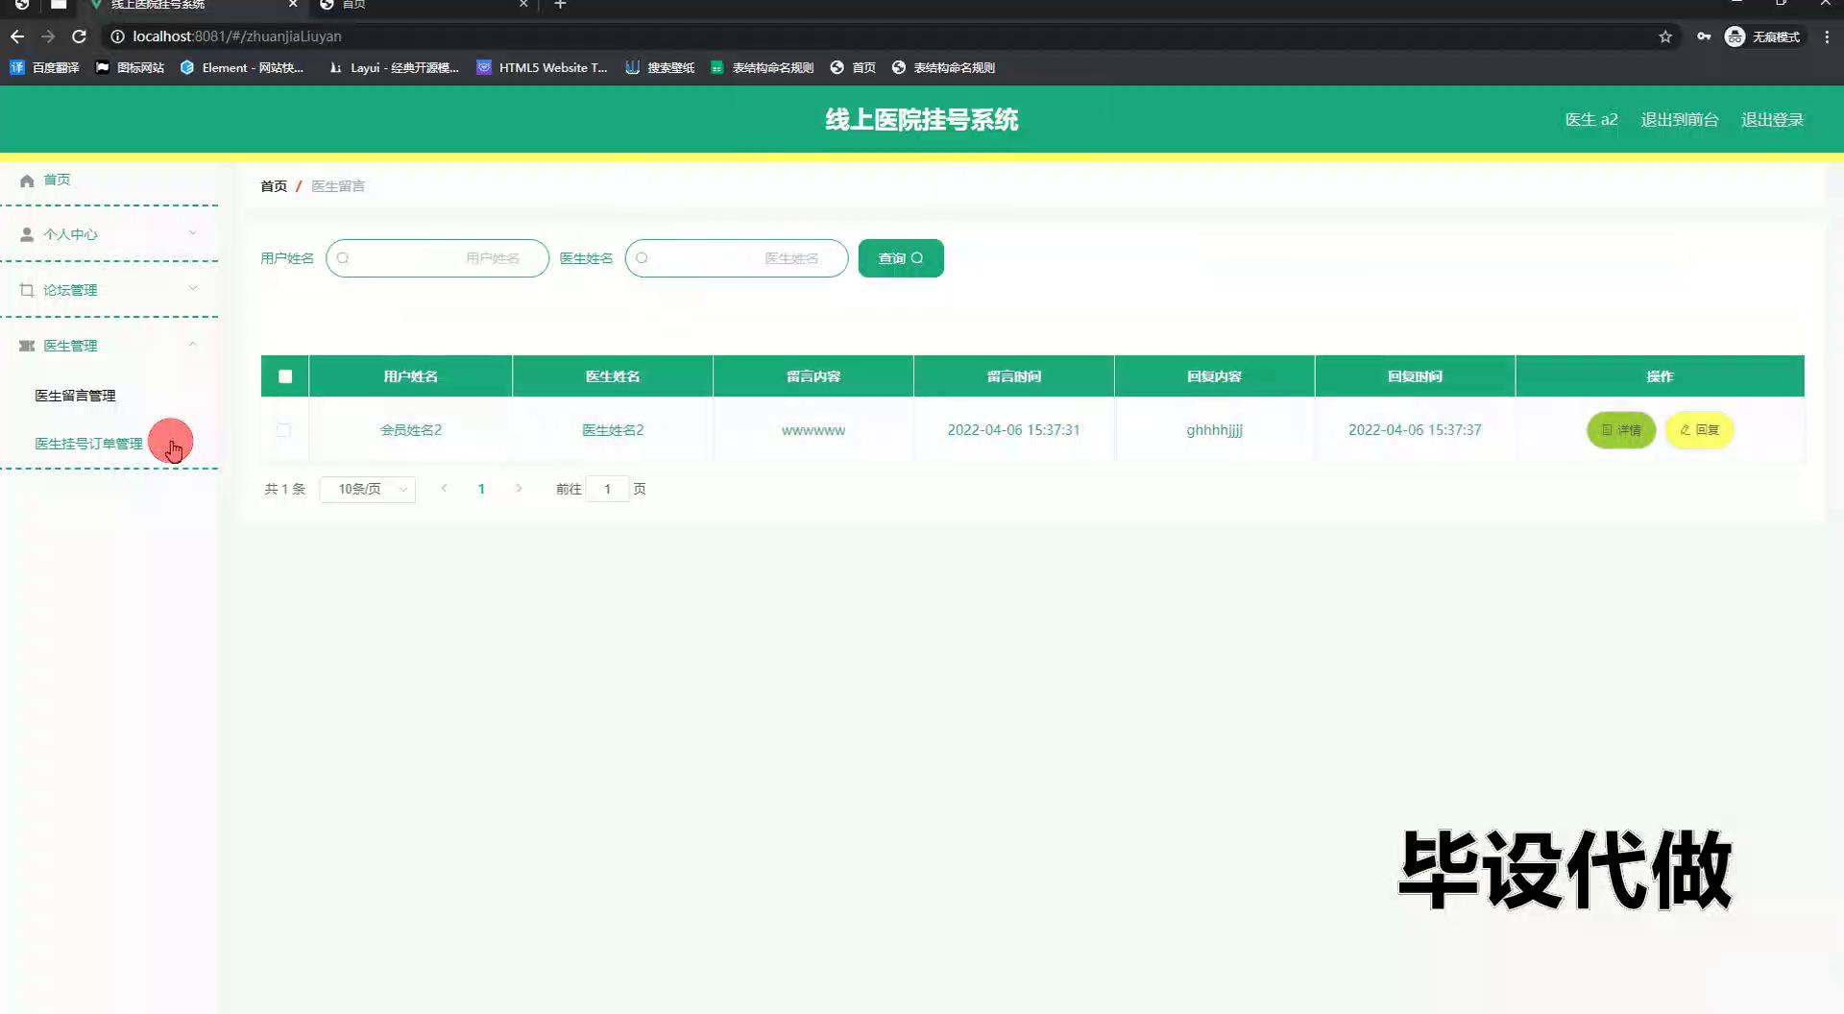1844x1014 pixels.
Task: Open the 图标网站 bookmark
Action: coord(130,67)
